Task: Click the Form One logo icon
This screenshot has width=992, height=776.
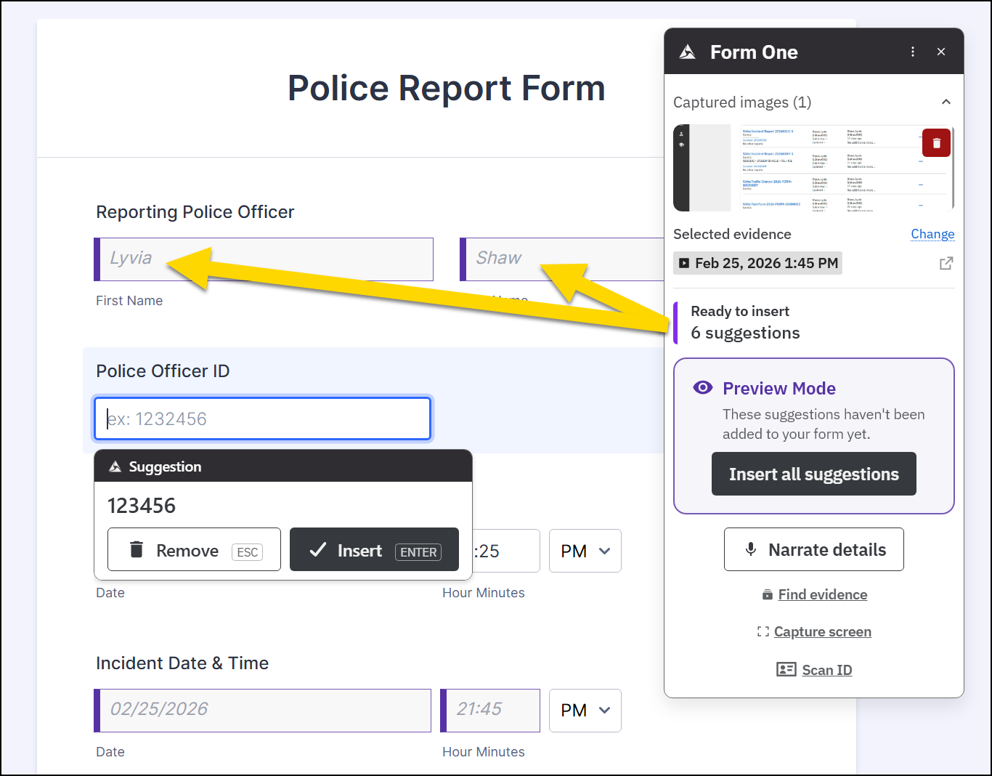Action: click(687, 52)
